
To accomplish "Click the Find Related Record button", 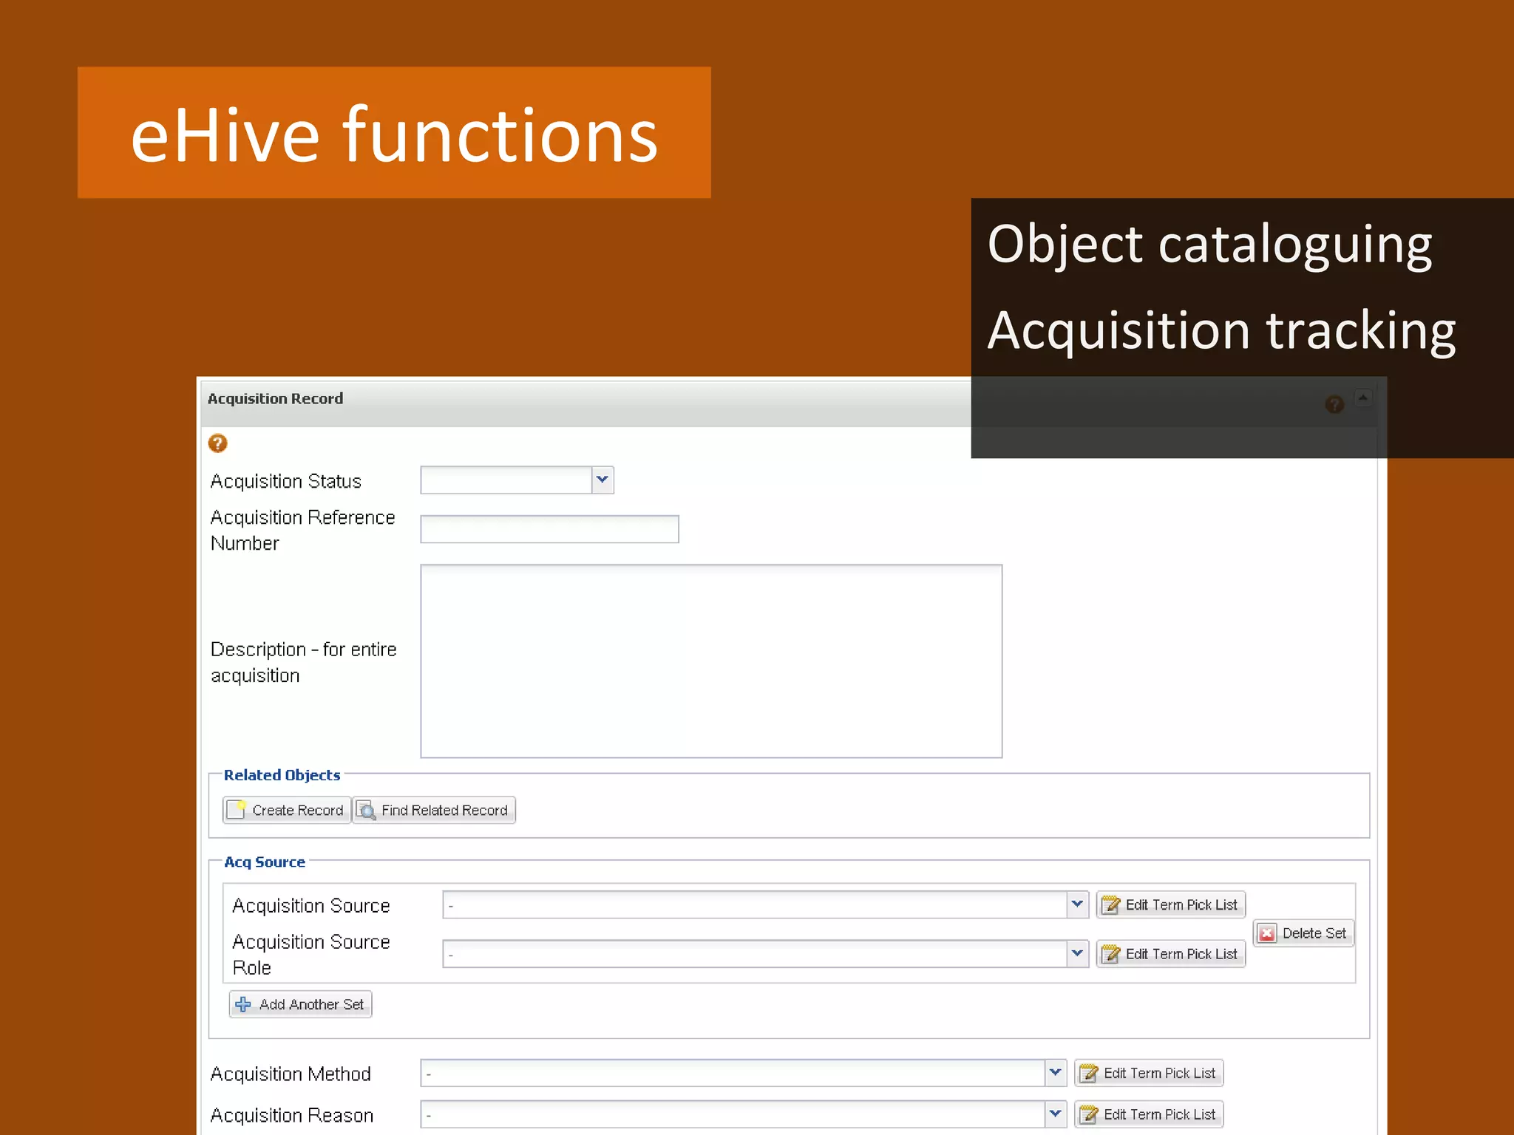I will [x=434, y=810].
